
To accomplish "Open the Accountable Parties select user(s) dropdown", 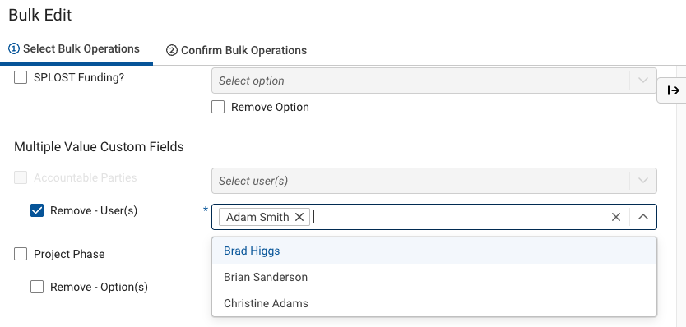I will [x=434, y=181].
